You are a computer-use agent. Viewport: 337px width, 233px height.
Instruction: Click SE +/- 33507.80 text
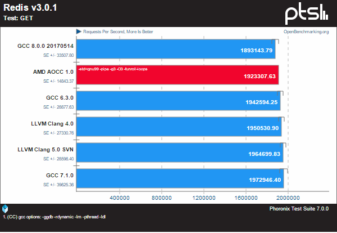tap(58, 55)
